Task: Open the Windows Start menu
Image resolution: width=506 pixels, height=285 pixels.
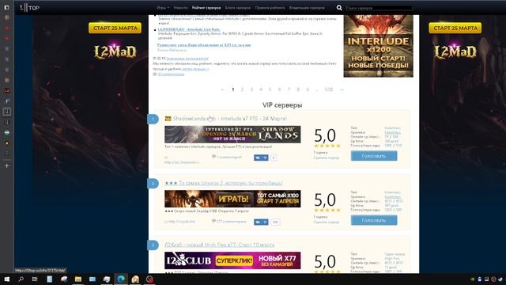Action: 7,279
